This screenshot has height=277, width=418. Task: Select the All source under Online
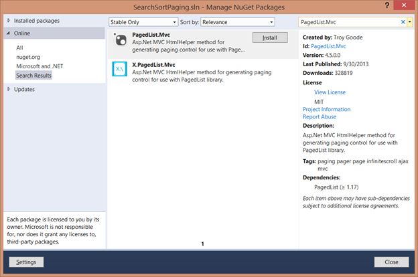[x=19, y=48]
